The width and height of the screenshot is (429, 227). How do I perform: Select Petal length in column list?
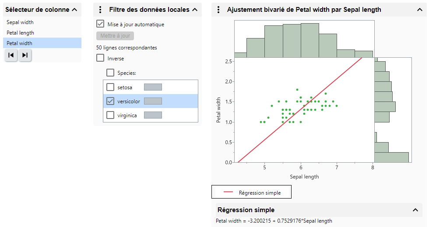click(21, 33)
